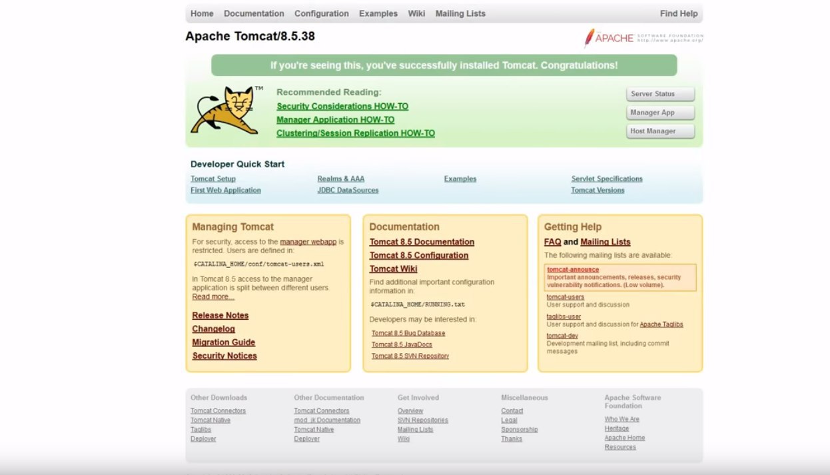Open Clustering/Session Replication HOW-TO link
The image size is (830, 475).
[x=356, y=133]
